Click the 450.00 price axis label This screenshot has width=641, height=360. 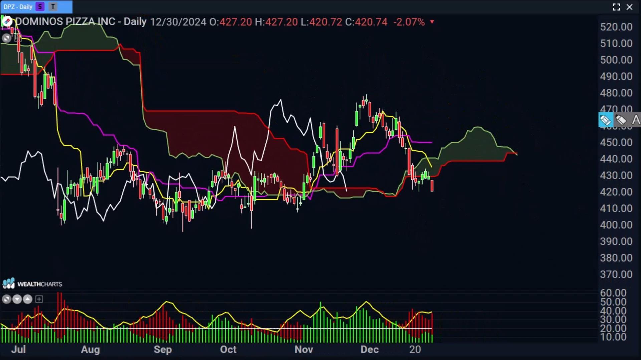[x=616, y=142]
